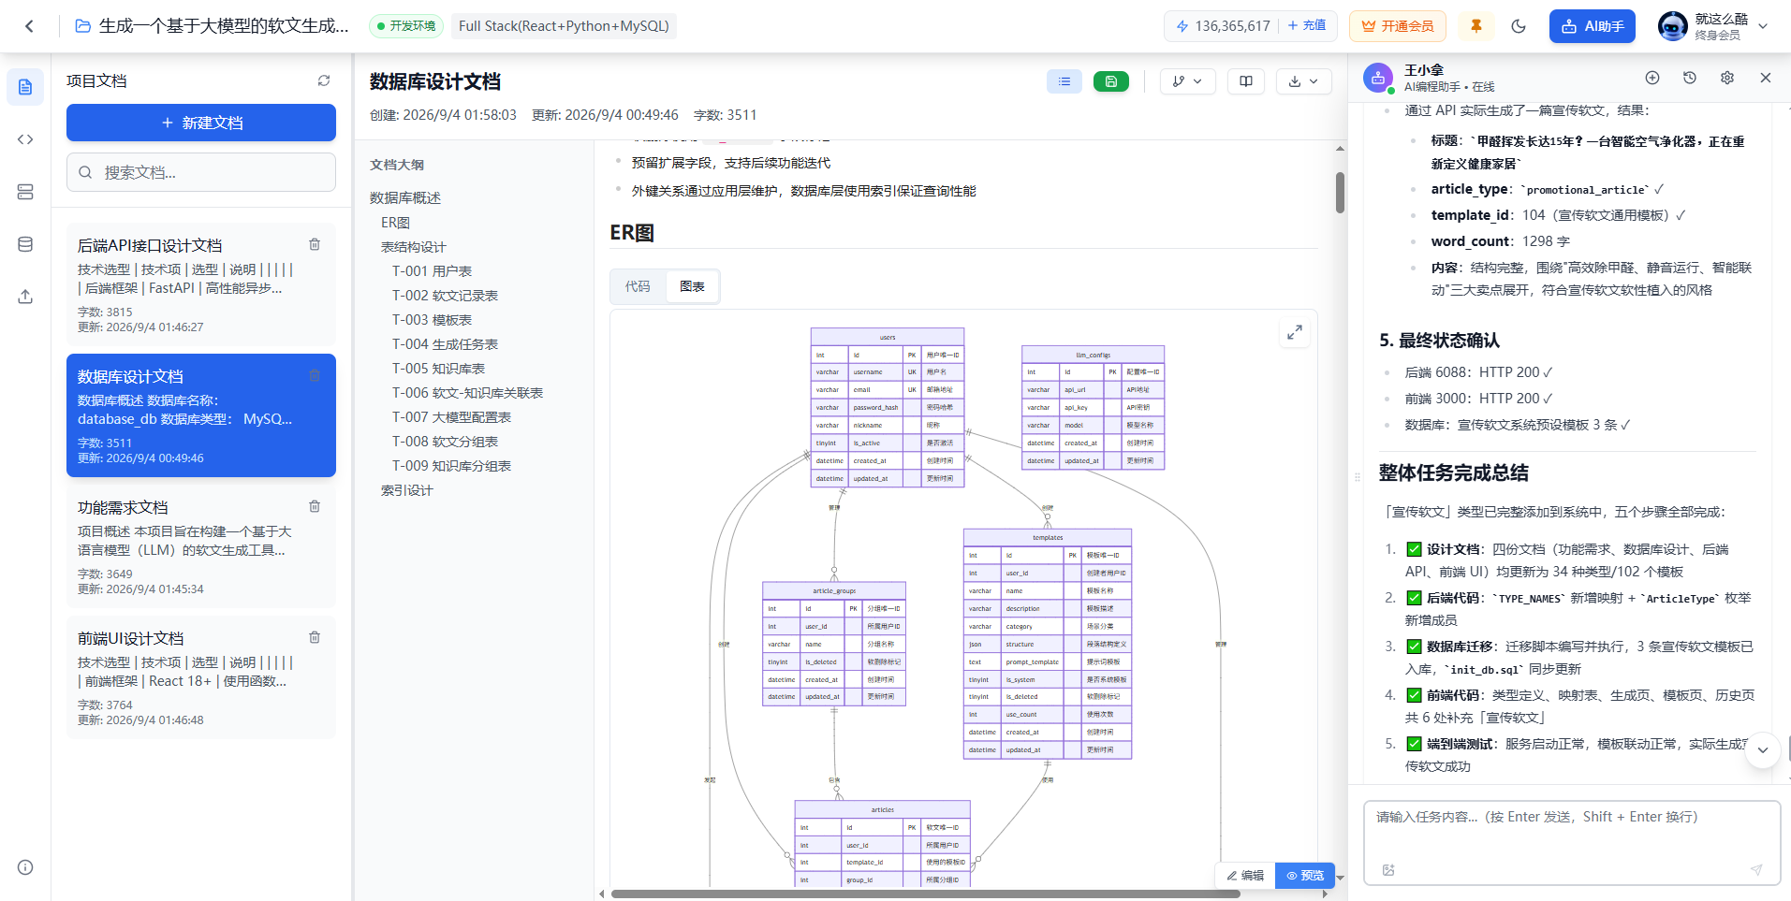Expand the ER diagram to fullscreen

pyautogui.click(x=1295, y=332)
